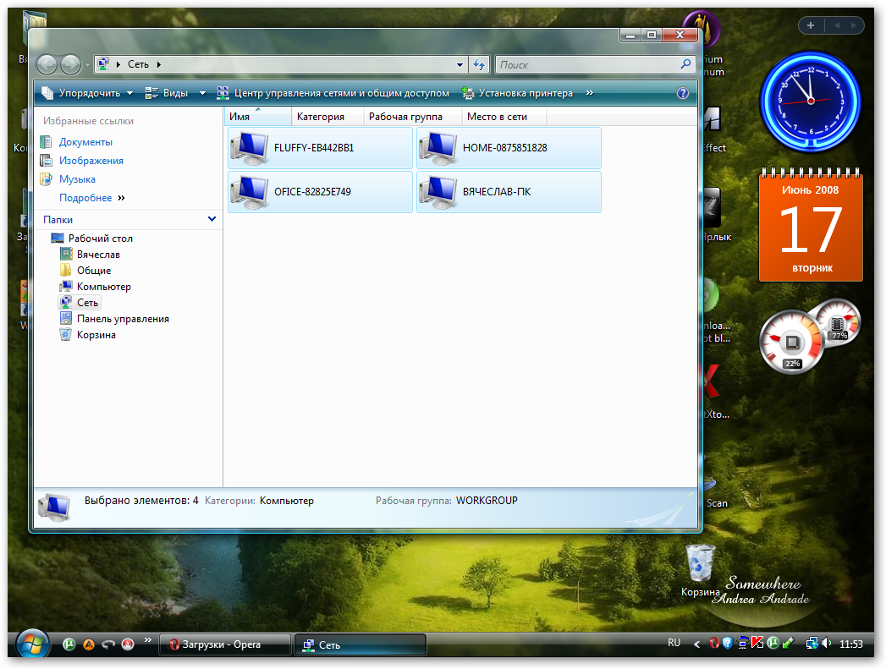Select the HOME-0875851828 network computer
The height and width of the screenshot is (669, 886).
[x=437, y=148]
